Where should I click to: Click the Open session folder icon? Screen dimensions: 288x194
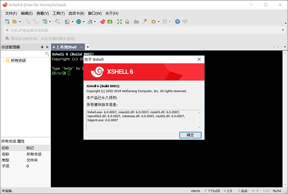tap(14, 22)
